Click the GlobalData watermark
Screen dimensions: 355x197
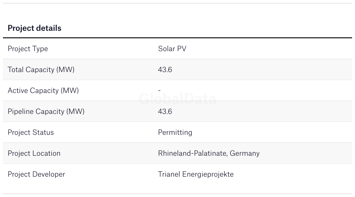coord(177,99)
